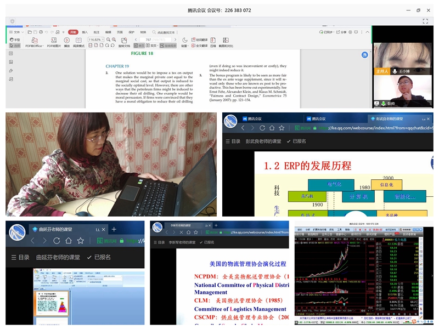Expand the 文件 file menu dropdown
The image size is (439, 329).
17,32
